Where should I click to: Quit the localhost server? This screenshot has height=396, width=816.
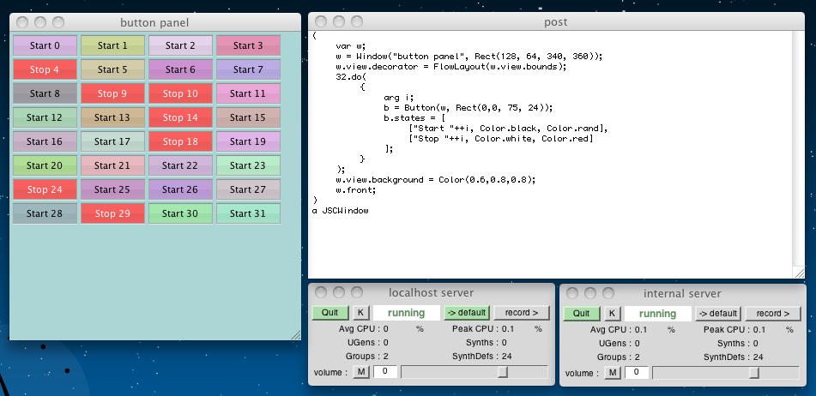click(330, 313)
